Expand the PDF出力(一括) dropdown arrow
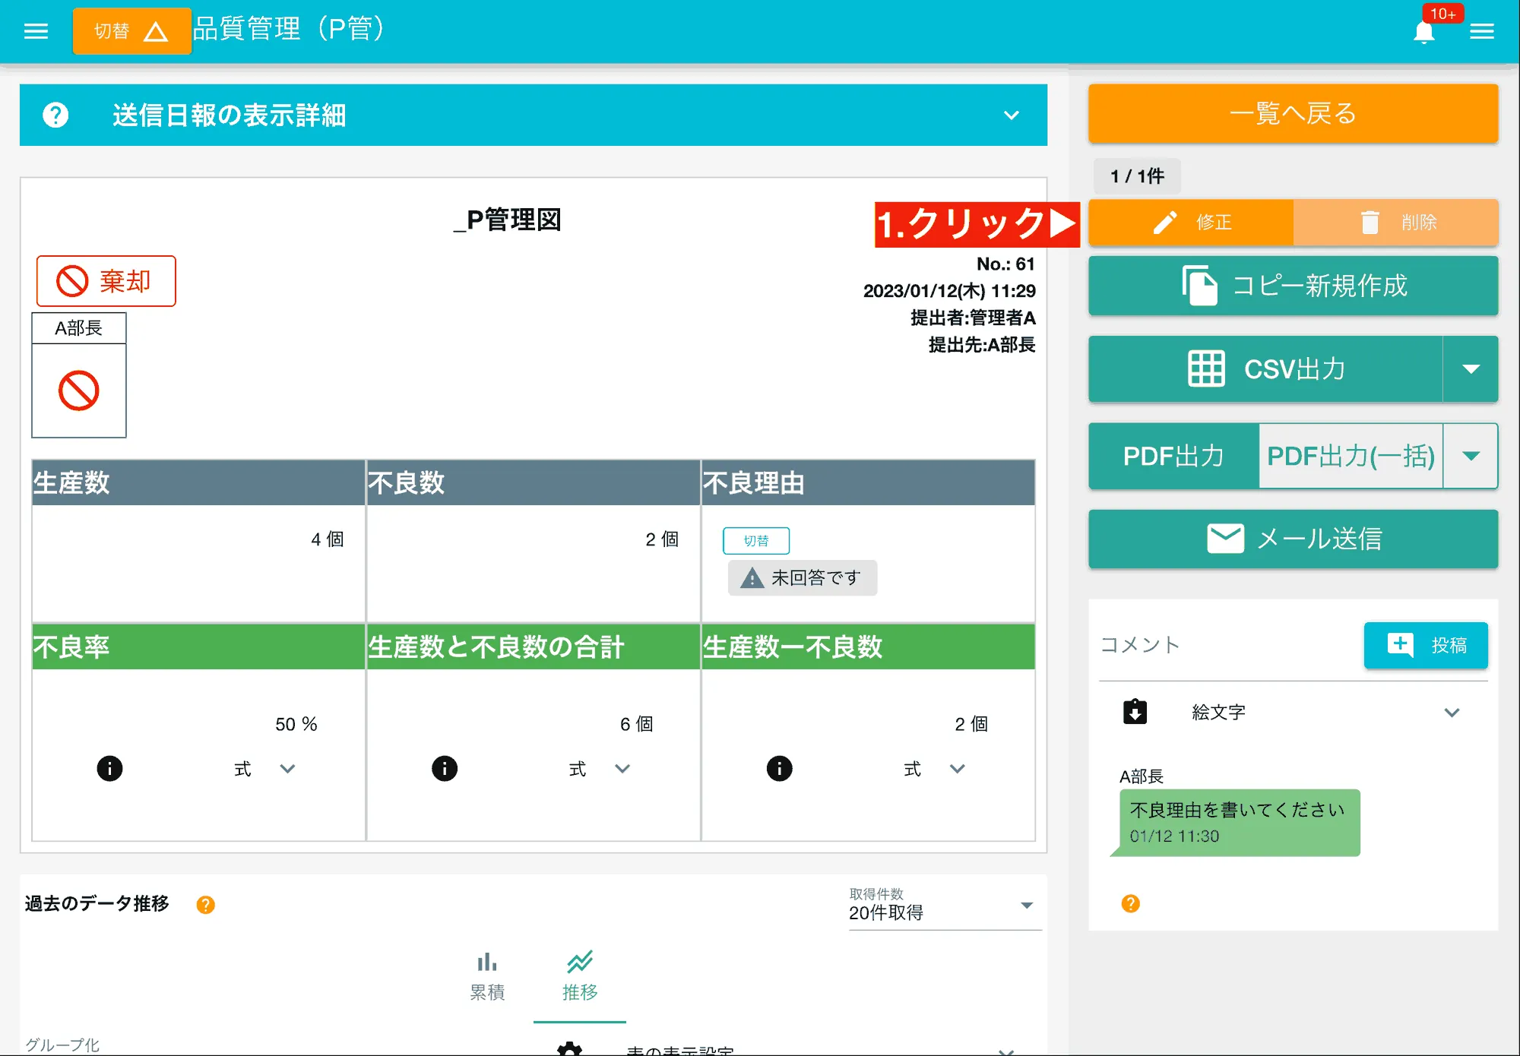 pos(1472,456)
